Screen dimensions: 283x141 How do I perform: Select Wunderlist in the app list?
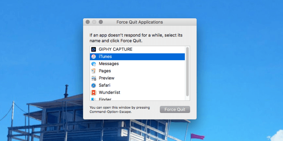[109, 92]
